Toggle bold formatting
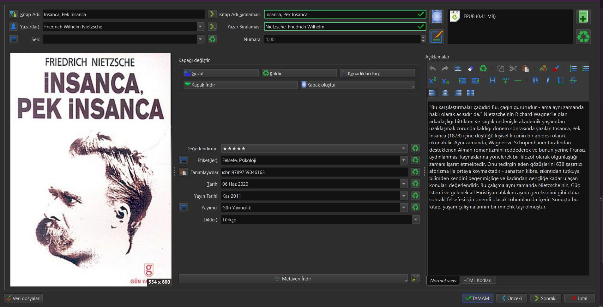Viewport: 603px width, 307px height. point(535,81)
